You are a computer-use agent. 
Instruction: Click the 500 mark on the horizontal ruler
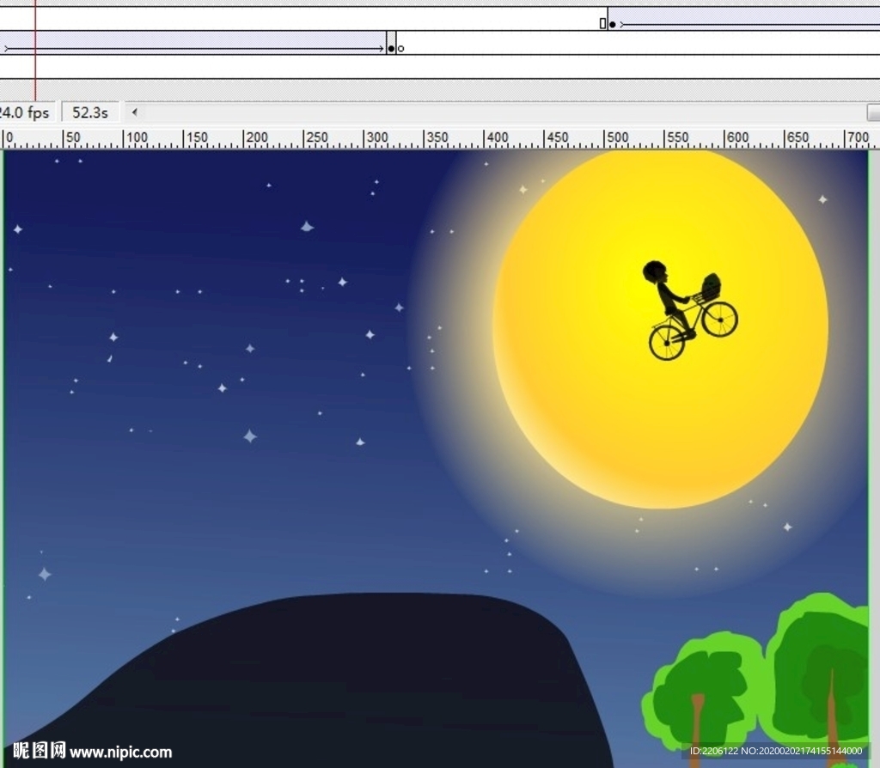coord(616,137)
